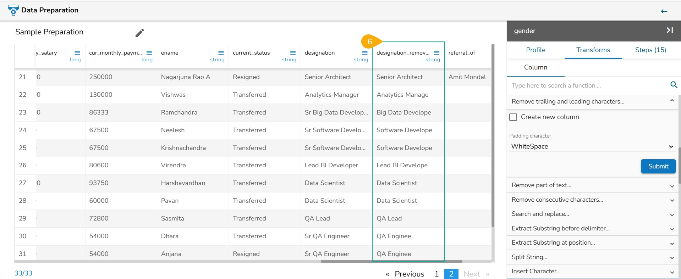681x279 pixels.
Task: Open the Padding character WhiteSpace dropdown
Action: coord(592,146)
